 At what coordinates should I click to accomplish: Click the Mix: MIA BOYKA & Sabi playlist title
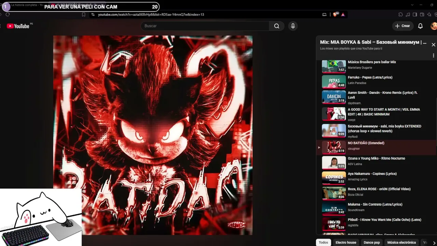point(373,42)
